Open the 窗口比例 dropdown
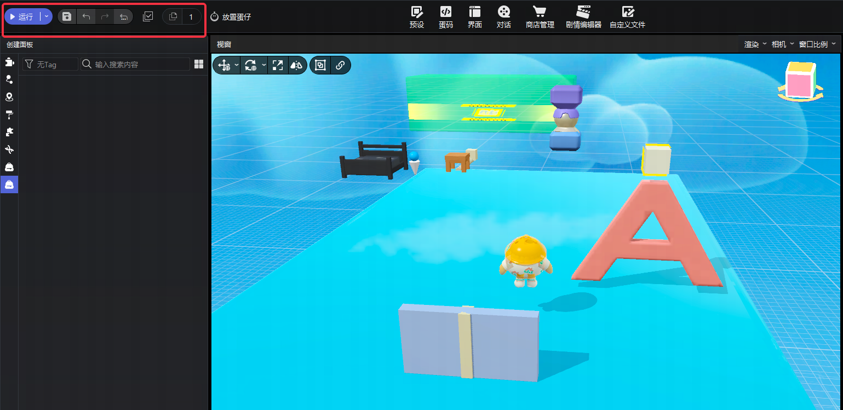 (x=817, y=44)
